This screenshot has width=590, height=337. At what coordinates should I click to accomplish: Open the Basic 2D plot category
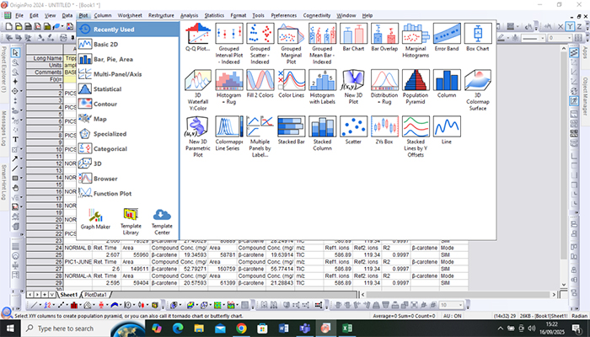pyautogui.click(x=128, y=45)
